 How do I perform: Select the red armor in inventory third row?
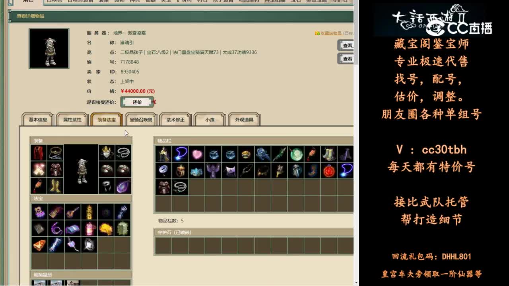point(163,187)
